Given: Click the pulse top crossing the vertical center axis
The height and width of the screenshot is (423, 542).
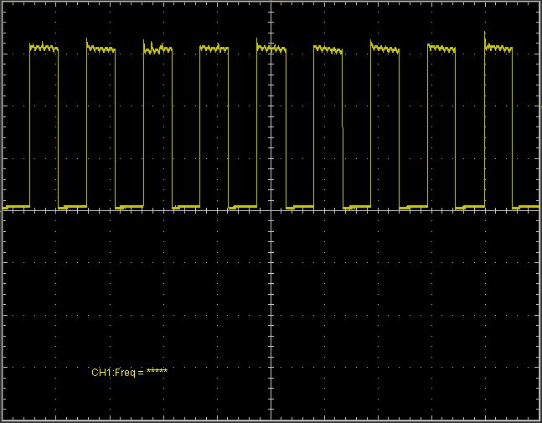Looking at the screenshot, I should pyautogui.click(x=271, y=49).
